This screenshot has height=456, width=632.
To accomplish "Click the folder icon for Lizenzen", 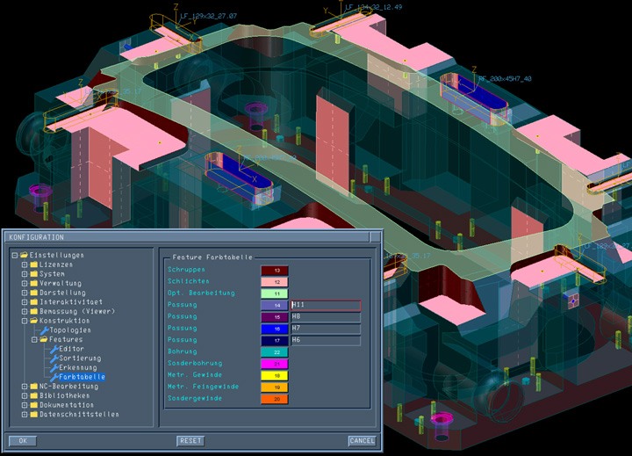I will [33, 264].
